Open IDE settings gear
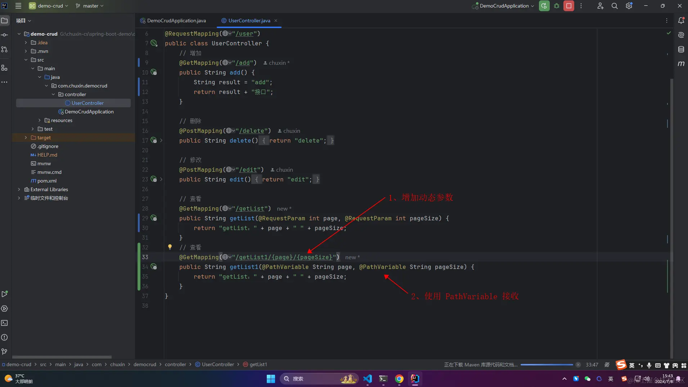The image size is (688, 387). (629, 6)
